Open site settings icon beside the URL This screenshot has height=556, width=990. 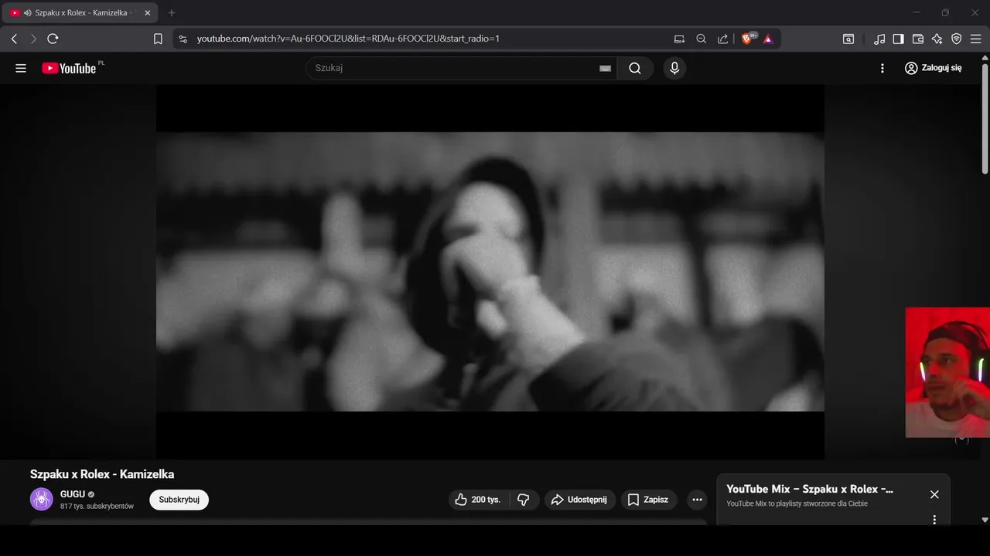click(183, 39)
